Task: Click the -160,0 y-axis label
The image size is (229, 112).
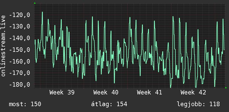Action: (x=19, y=61)
